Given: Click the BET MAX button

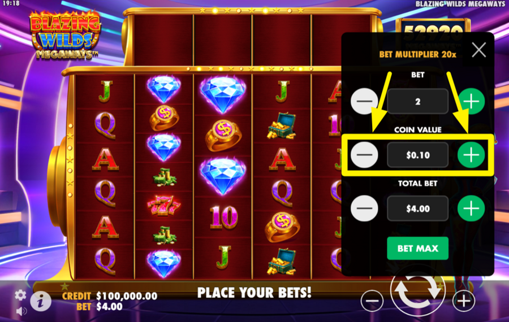Looking at the screenshot, I should 418,249.
